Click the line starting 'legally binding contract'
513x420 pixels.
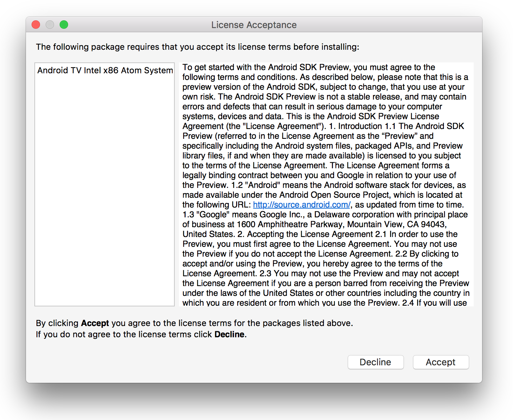click(319, 175)
